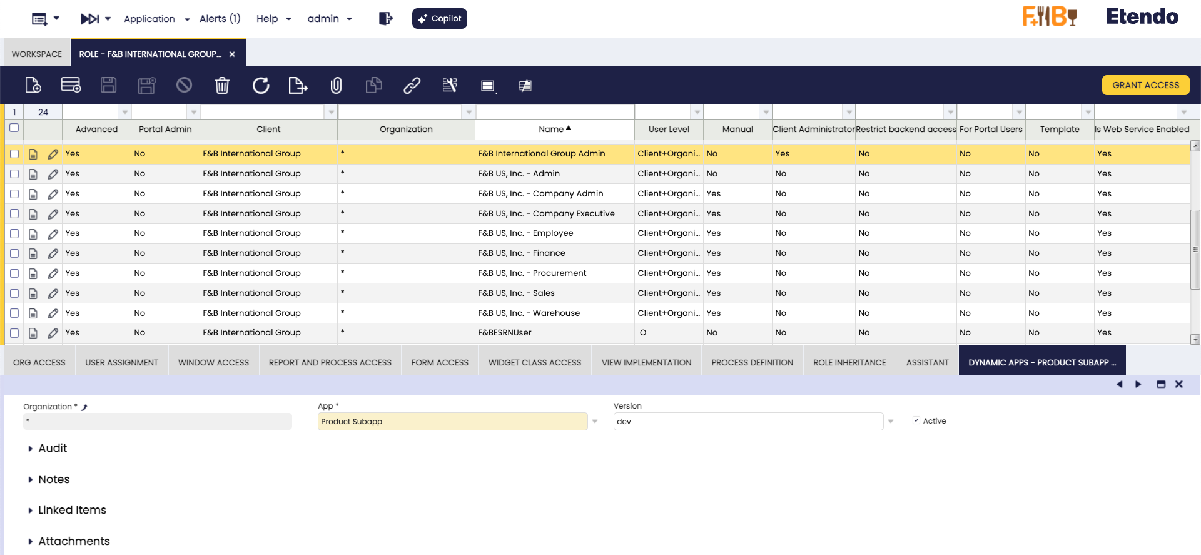
Task: Check the F&B US, Inc. - Procurement row
Action: click(14, 273)
